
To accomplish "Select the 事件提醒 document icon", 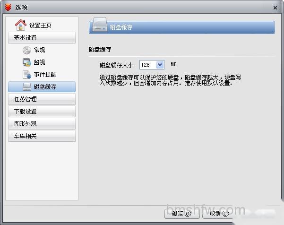I will pos(27,75).
